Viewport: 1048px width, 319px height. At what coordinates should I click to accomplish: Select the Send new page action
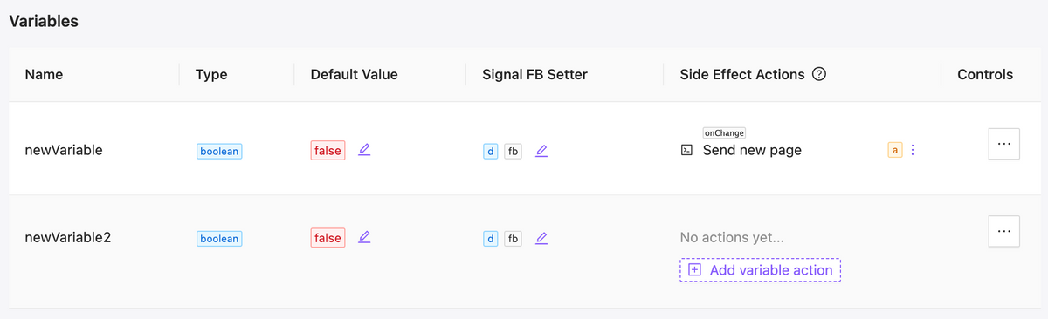click(752, 150)
